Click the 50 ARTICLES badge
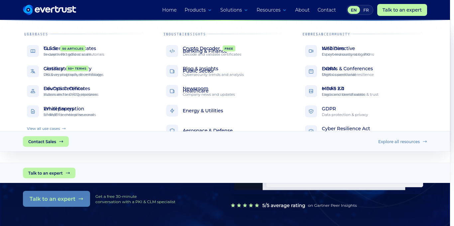Screen dimensions: 454x226 pos(73,49)
